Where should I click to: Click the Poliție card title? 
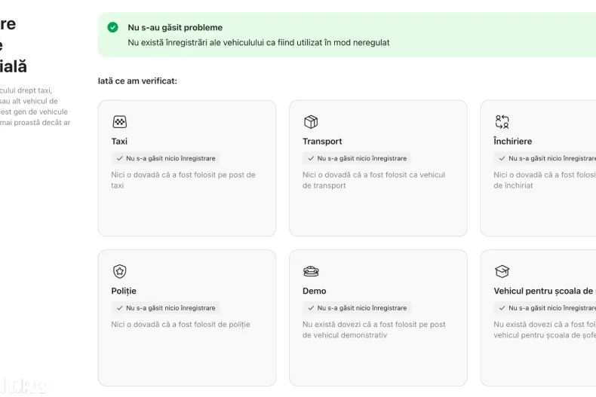click(124, 291)
